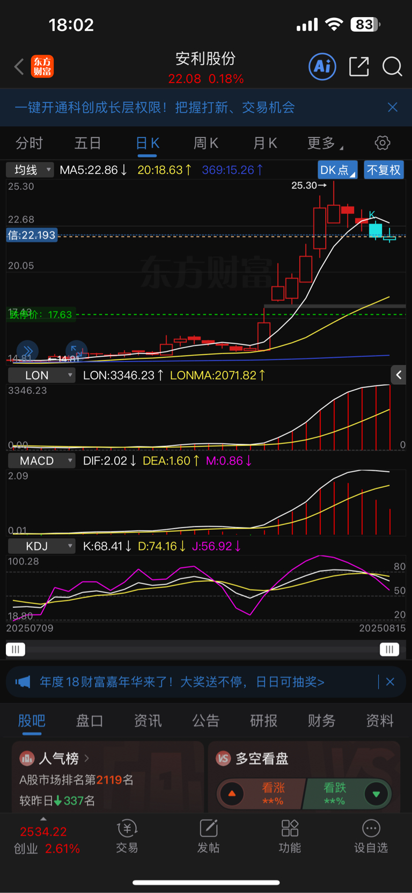412x893 pixels.
Task: Open the 不复权 adjustment selector
Action: [x=384, y=170]
